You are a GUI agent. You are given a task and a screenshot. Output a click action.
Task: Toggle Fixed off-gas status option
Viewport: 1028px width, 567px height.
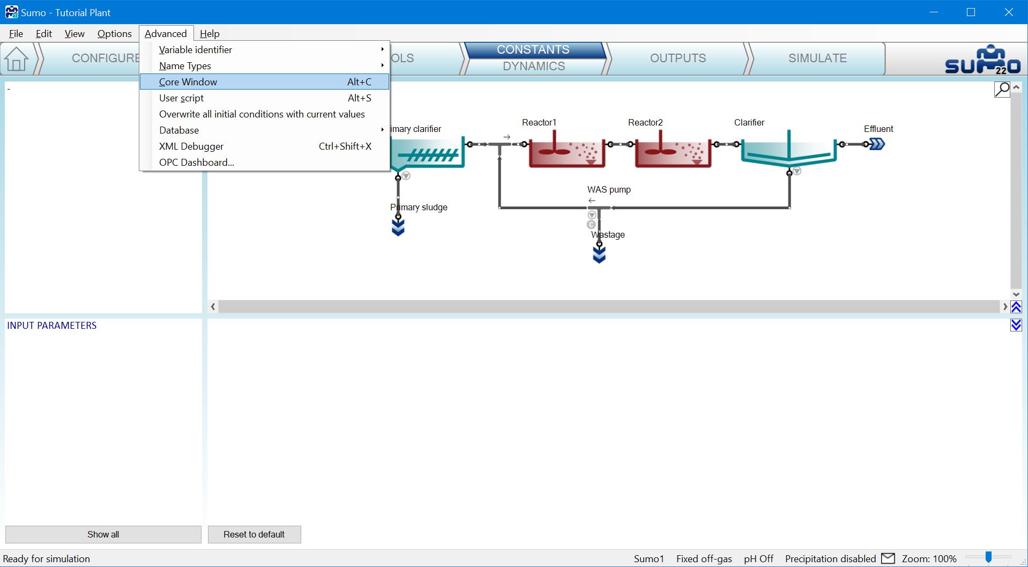click(704, 559)
